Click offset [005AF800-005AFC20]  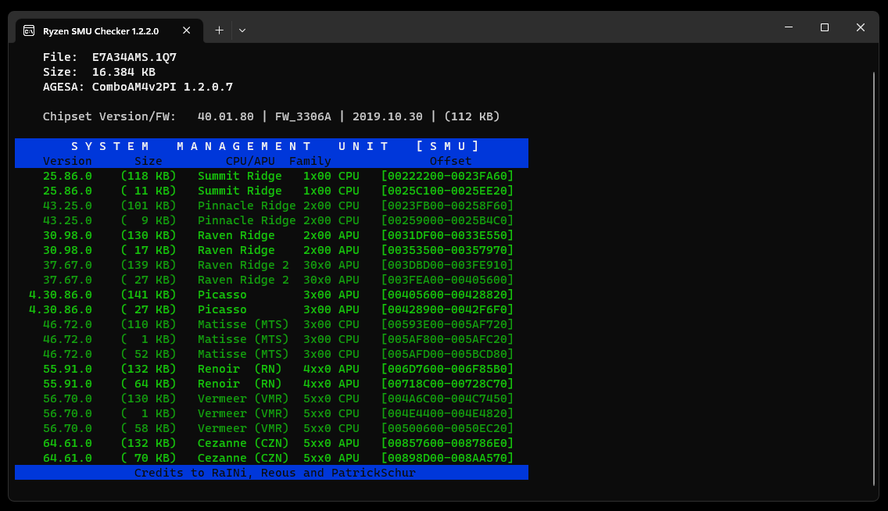point(447,340)
